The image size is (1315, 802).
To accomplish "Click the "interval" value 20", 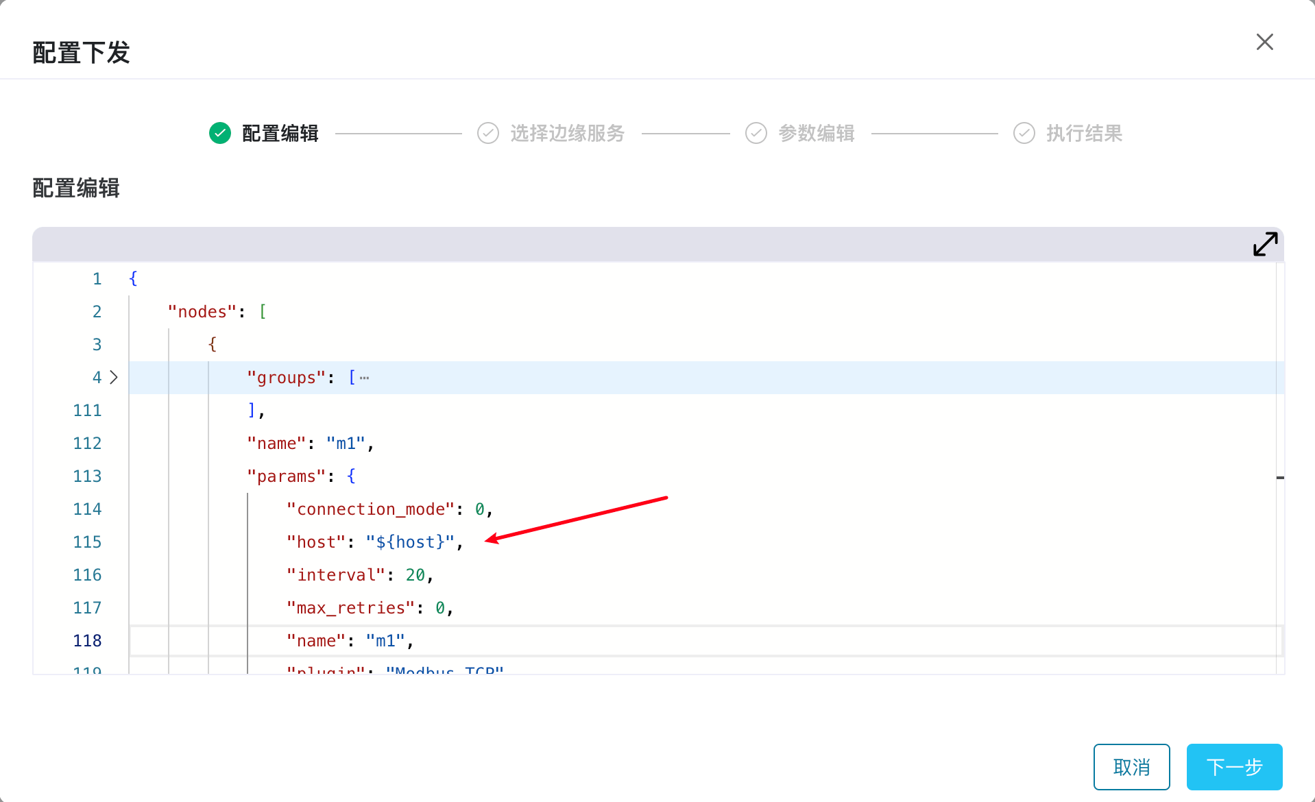I will [415, 575].
